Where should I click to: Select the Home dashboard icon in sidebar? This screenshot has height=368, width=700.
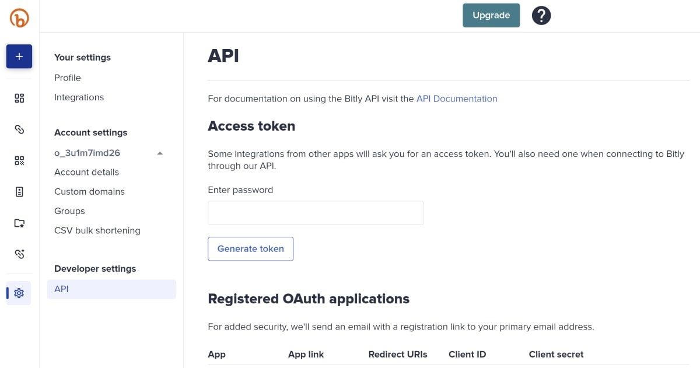[x=19, y=98]
